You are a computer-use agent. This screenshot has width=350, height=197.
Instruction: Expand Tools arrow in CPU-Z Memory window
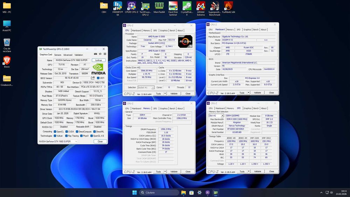165,171
